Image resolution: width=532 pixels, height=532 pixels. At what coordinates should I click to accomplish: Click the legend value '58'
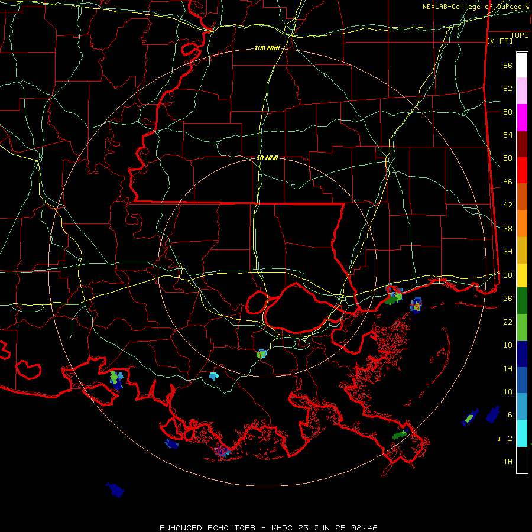click(x=508, y=112)
